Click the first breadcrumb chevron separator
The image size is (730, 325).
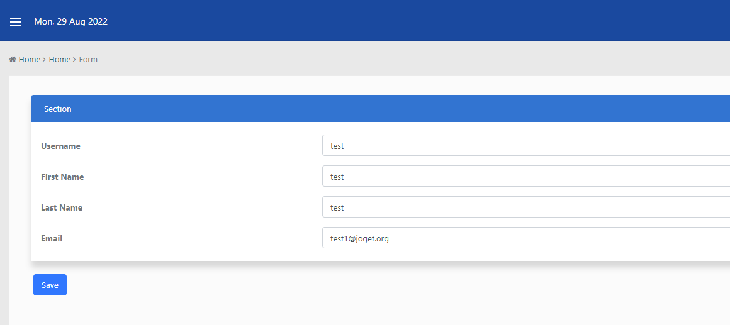coord(44,60)
